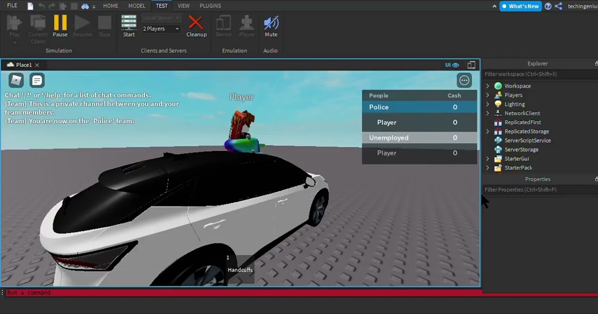
Task: Open the Roblox menu icon in viewport
Action: click(x=16, y=80)
